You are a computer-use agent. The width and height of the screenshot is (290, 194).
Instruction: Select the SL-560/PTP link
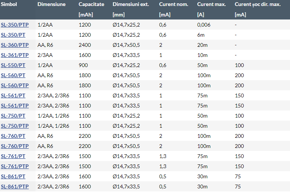tap(15, 85)
